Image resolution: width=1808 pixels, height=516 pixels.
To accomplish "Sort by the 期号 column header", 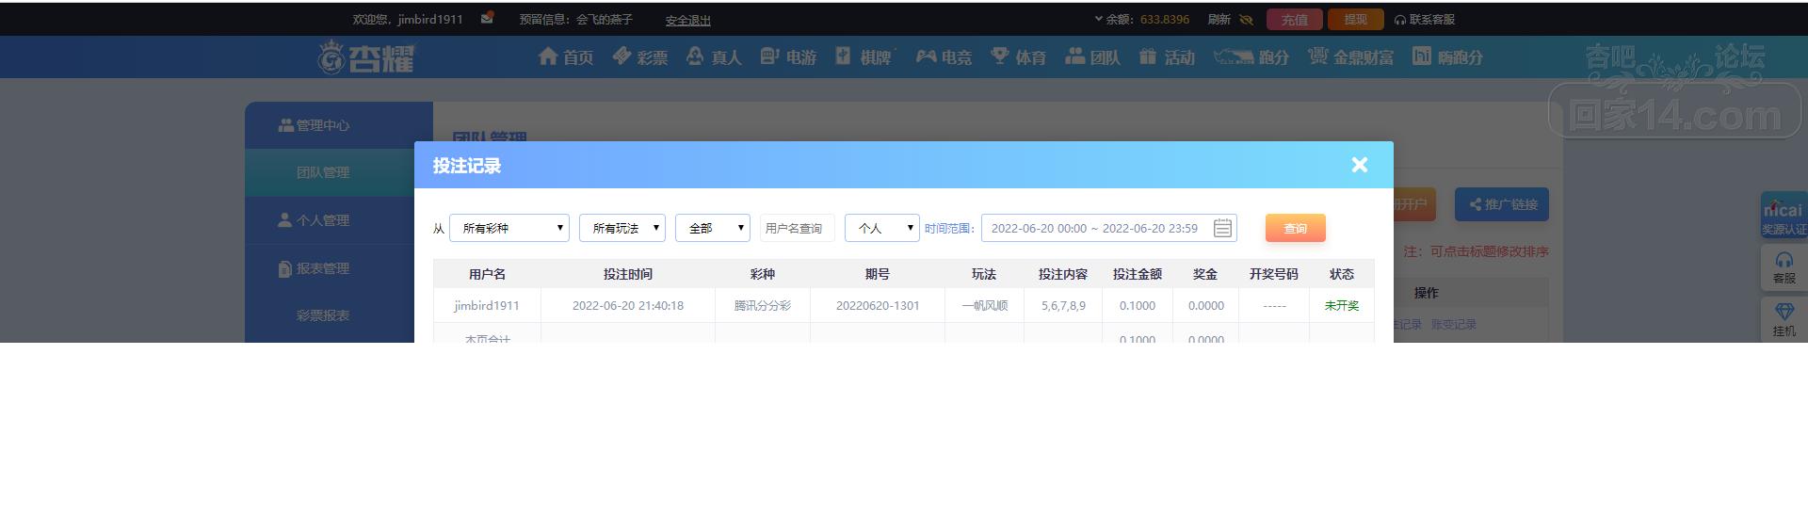I will pyautogui.click(x=878, y=274).
